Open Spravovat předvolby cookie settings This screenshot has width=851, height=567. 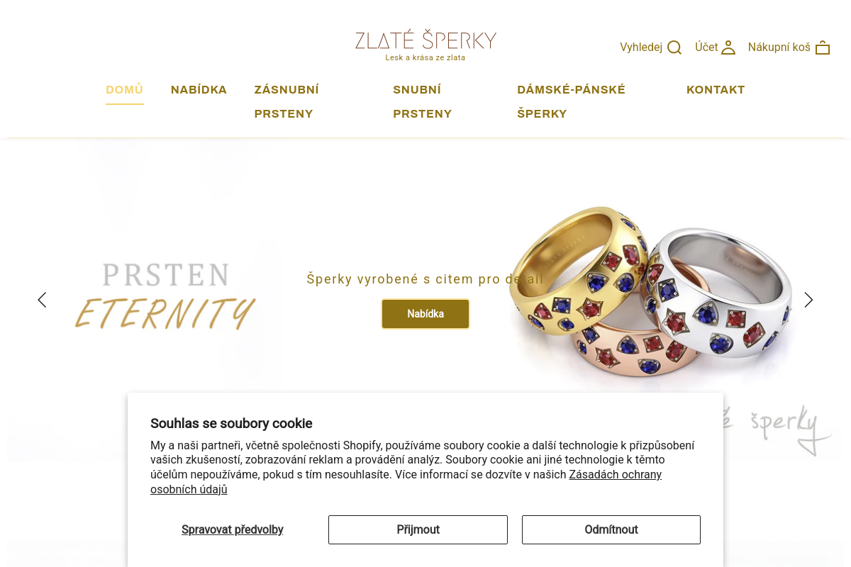[233, 529]
